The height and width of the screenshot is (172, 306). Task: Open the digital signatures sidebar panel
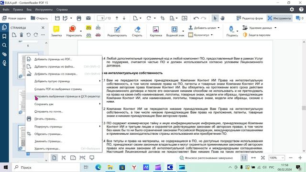tap(4, 63)
